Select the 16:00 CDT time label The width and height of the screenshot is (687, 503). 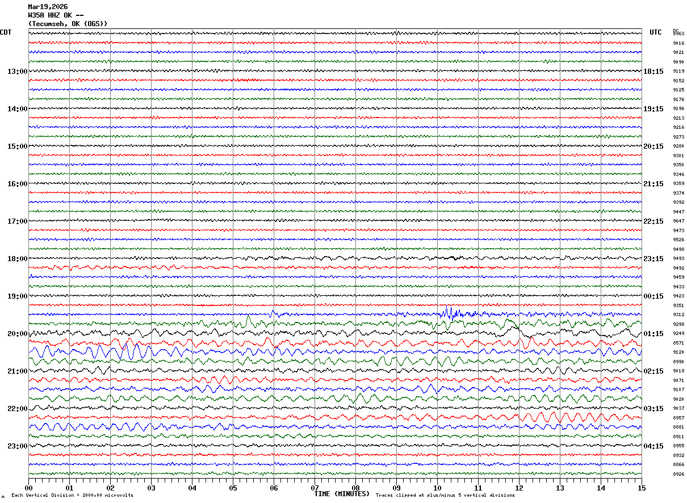pyautogui.click(x=17, y=184)
